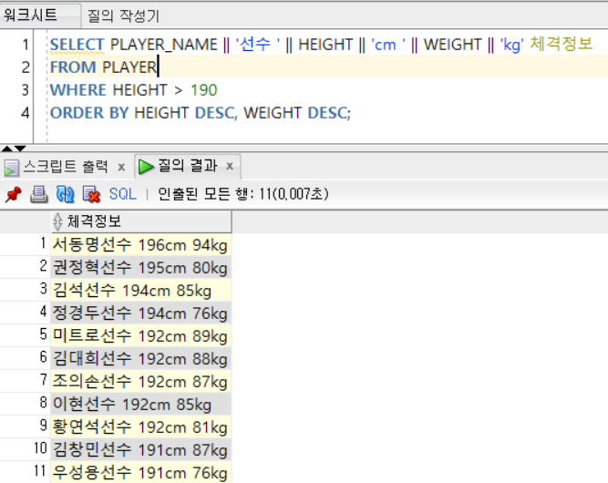This screenshot has width=608, height=483.
Task: Click the 'kg' string literal
Action: pos(512,45)
